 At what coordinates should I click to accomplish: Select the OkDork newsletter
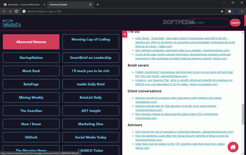pyautogui.click(x=31, y=137)
